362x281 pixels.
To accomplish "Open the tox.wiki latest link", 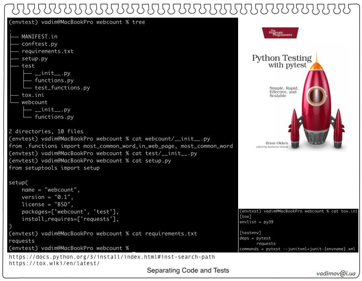I will coord(54,263).
